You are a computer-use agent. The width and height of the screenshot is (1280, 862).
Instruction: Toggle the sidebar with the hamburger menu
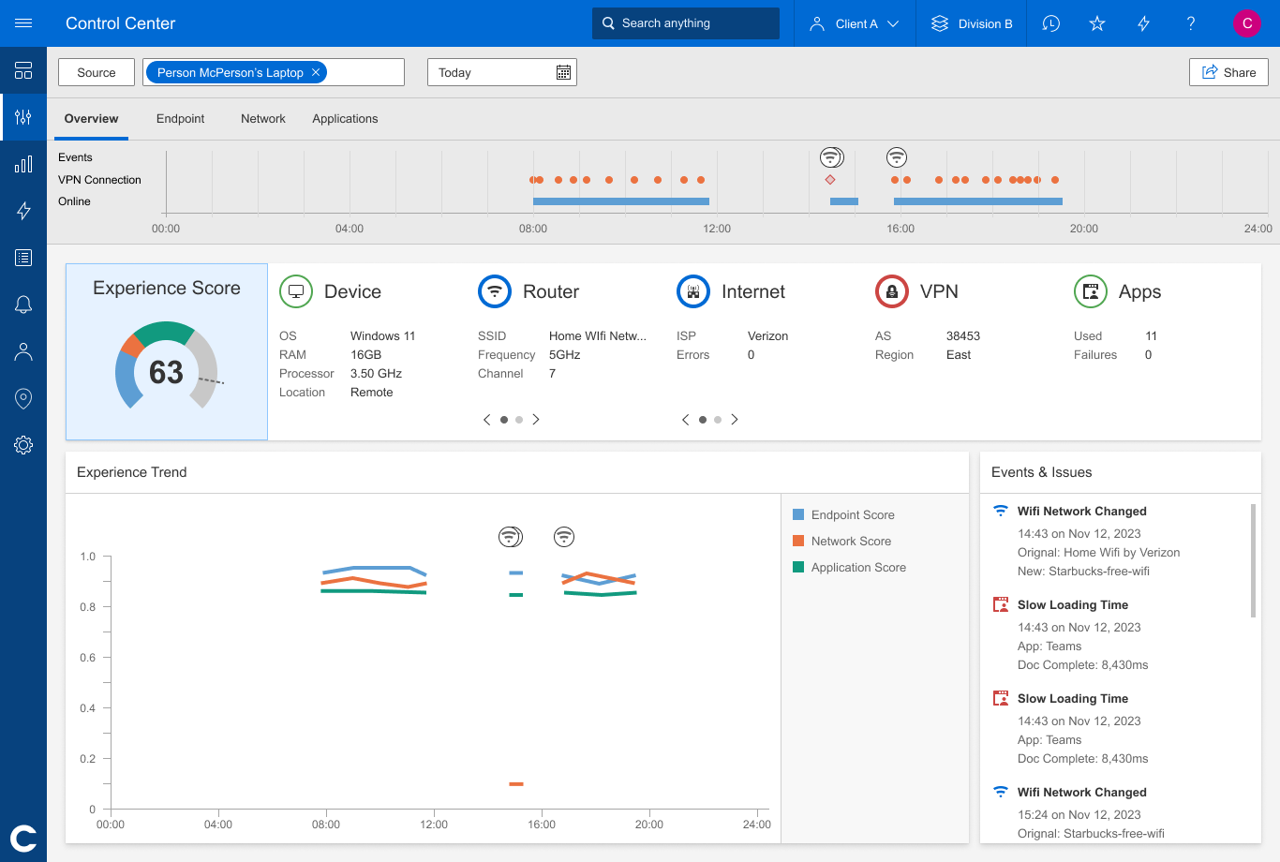tap(23, 23)
